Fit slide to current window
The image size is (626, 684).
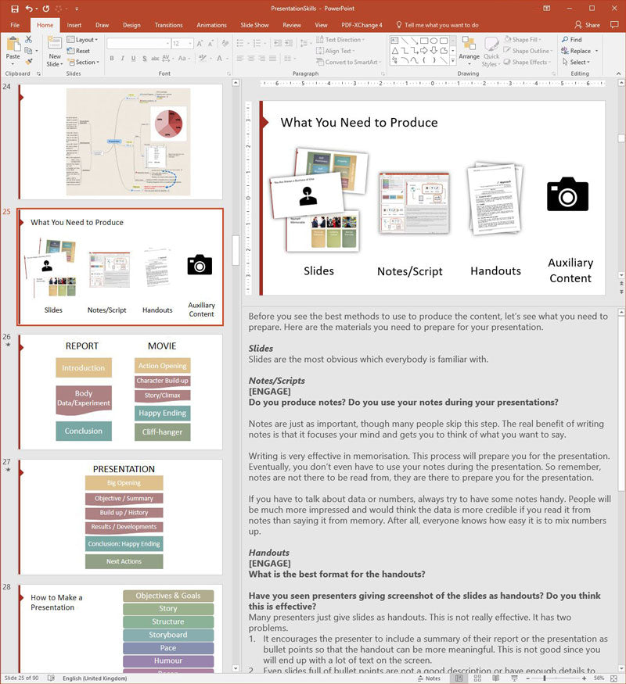613,679
